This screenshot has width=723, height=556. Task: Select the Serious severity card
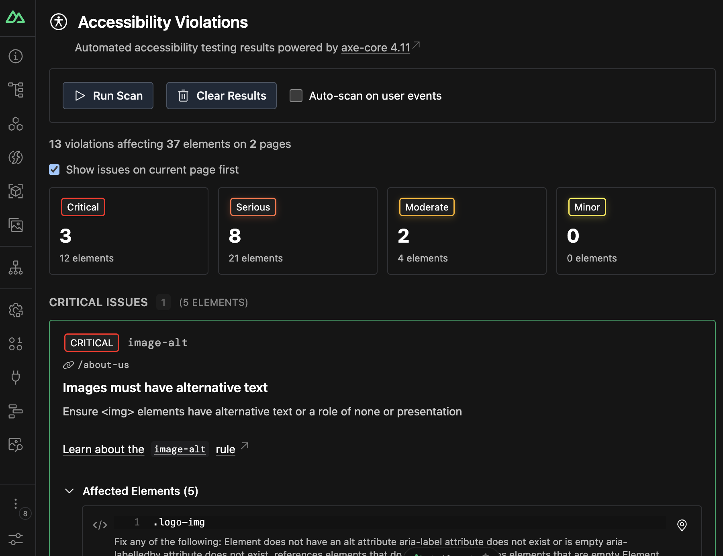[297, 231]
